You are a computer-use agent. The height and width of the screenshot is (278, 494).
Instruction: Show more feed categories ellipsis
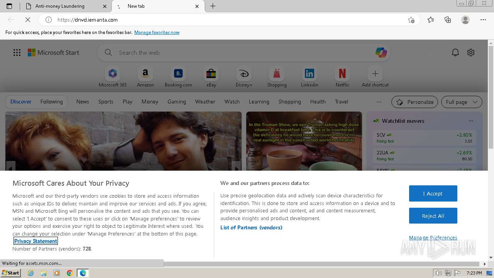(379, 102)
